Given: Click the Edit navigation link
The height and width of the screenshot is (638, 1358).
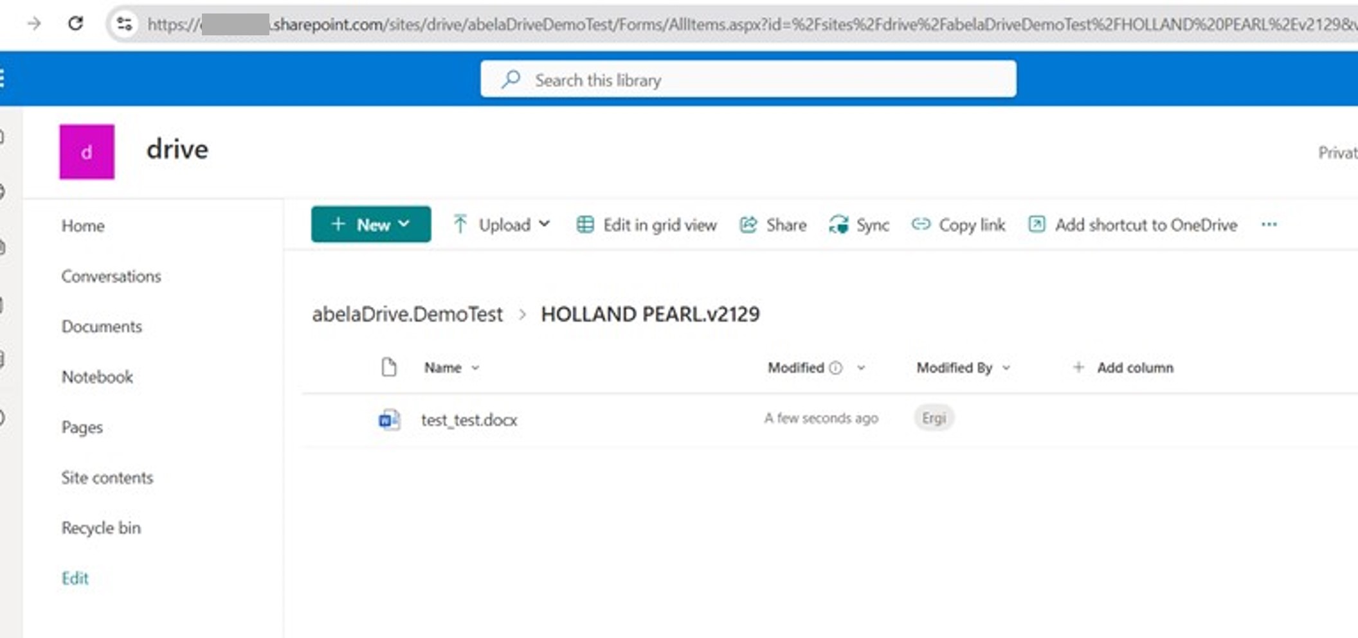Looking at the screenshot, I should click(x=75, y=578).
